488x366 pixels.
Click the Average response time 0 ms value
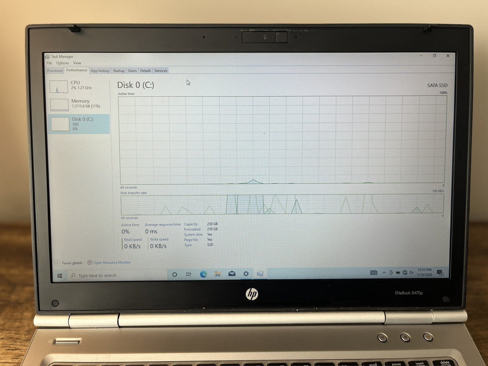tap(151, 231)
